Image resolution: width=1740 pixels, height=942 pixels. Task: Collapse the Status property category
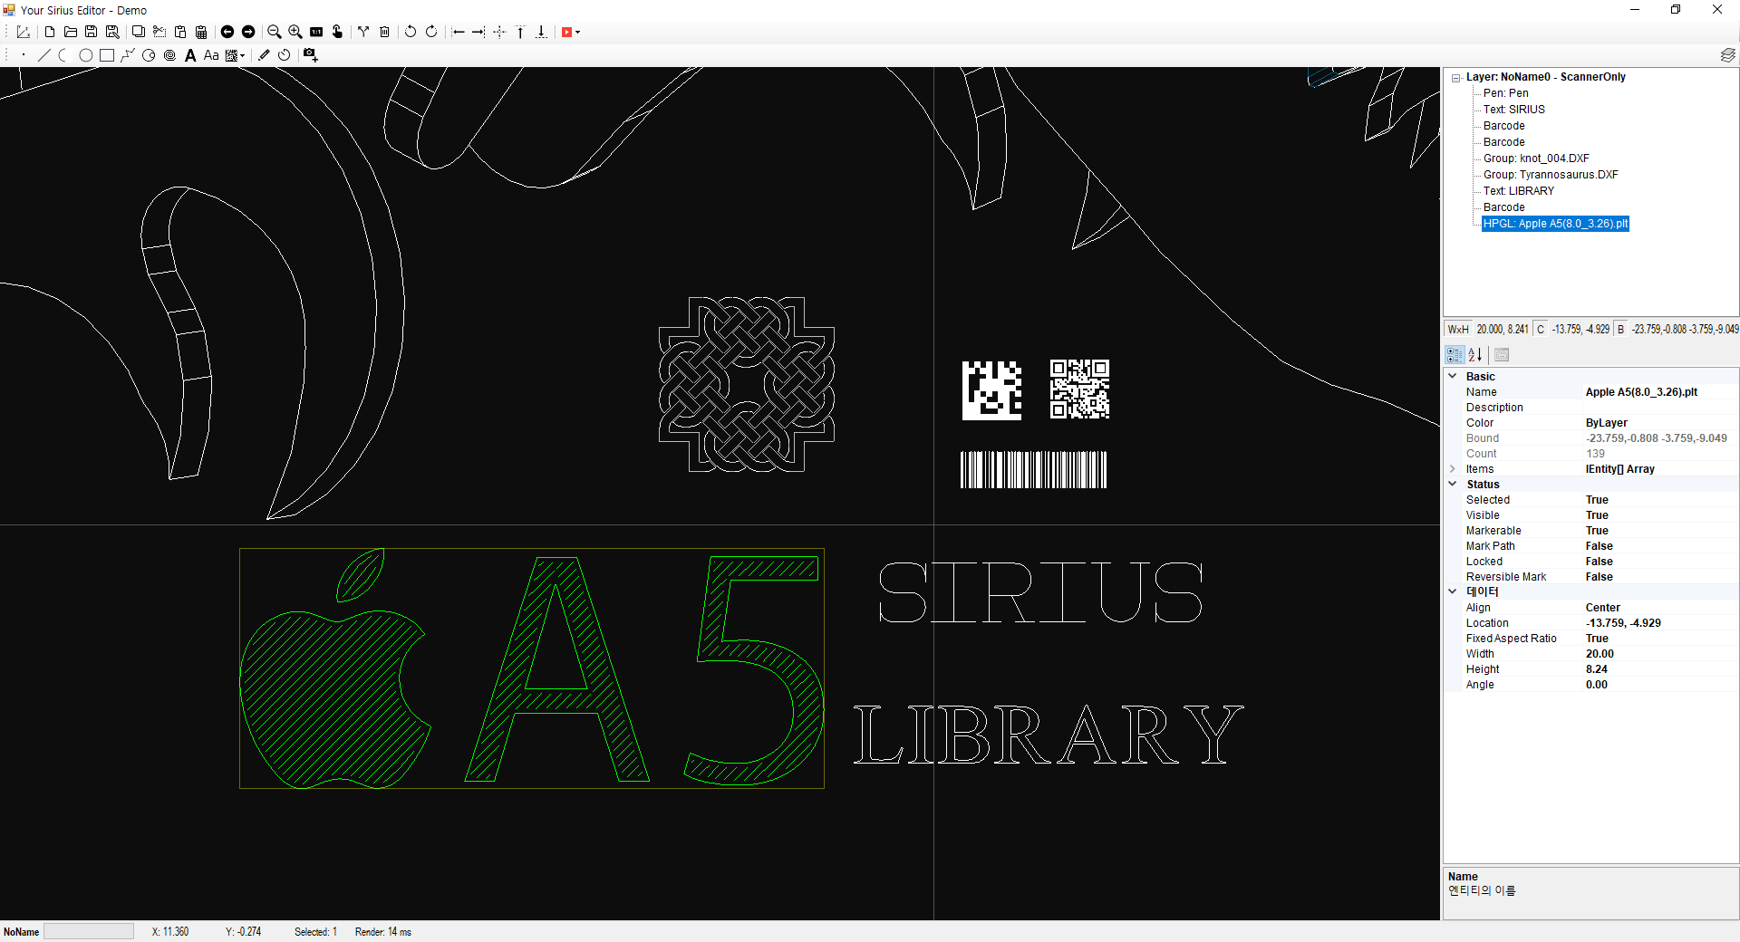[1453, 485]
